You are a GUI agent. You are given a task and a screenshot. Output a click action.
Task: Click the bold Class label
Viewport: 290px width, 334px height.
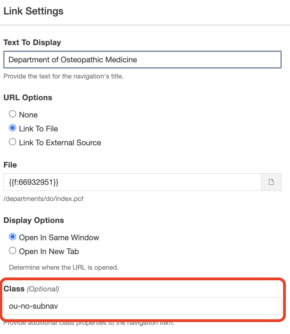pyautogui.click(x=14, y=289)
